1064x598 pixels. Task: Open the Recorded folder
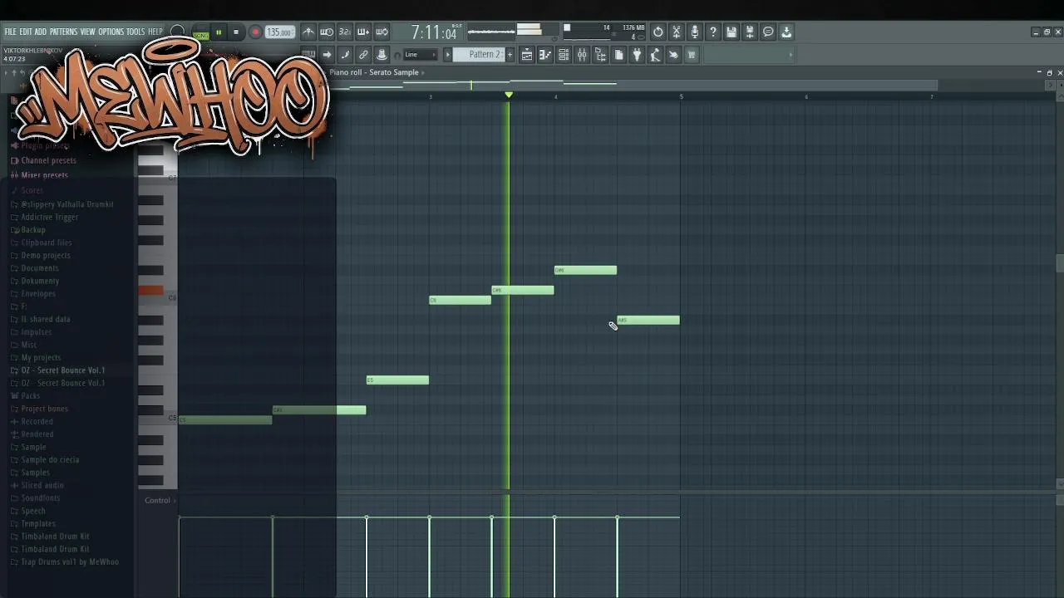coord(37,421)
